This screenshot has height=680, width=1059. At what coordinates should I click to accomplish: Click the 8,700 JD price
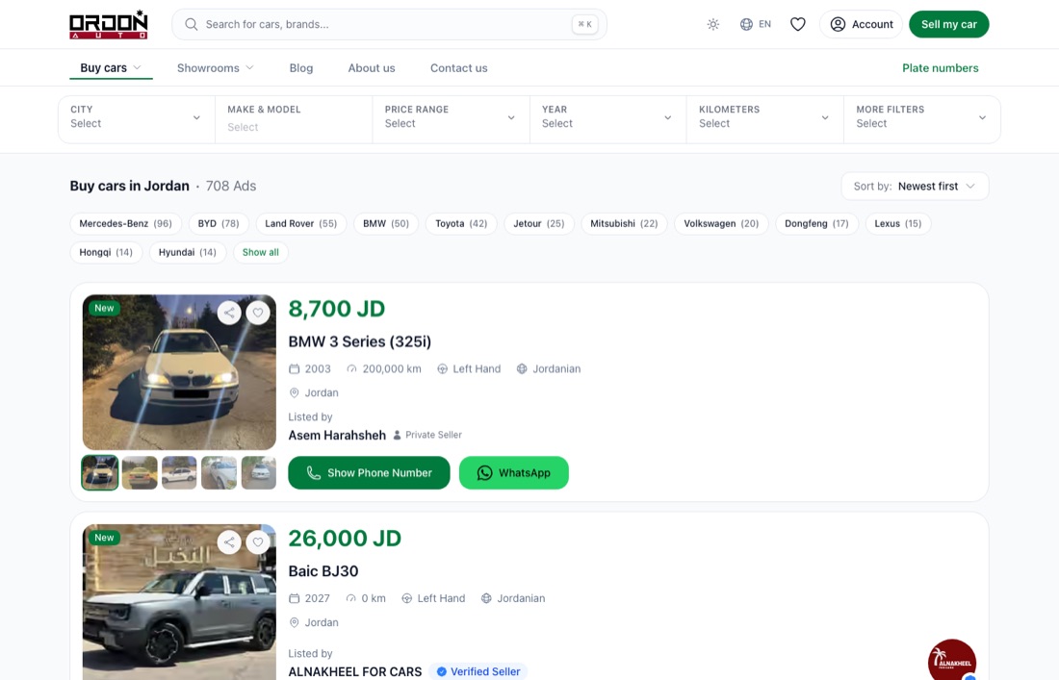(336, 309)
